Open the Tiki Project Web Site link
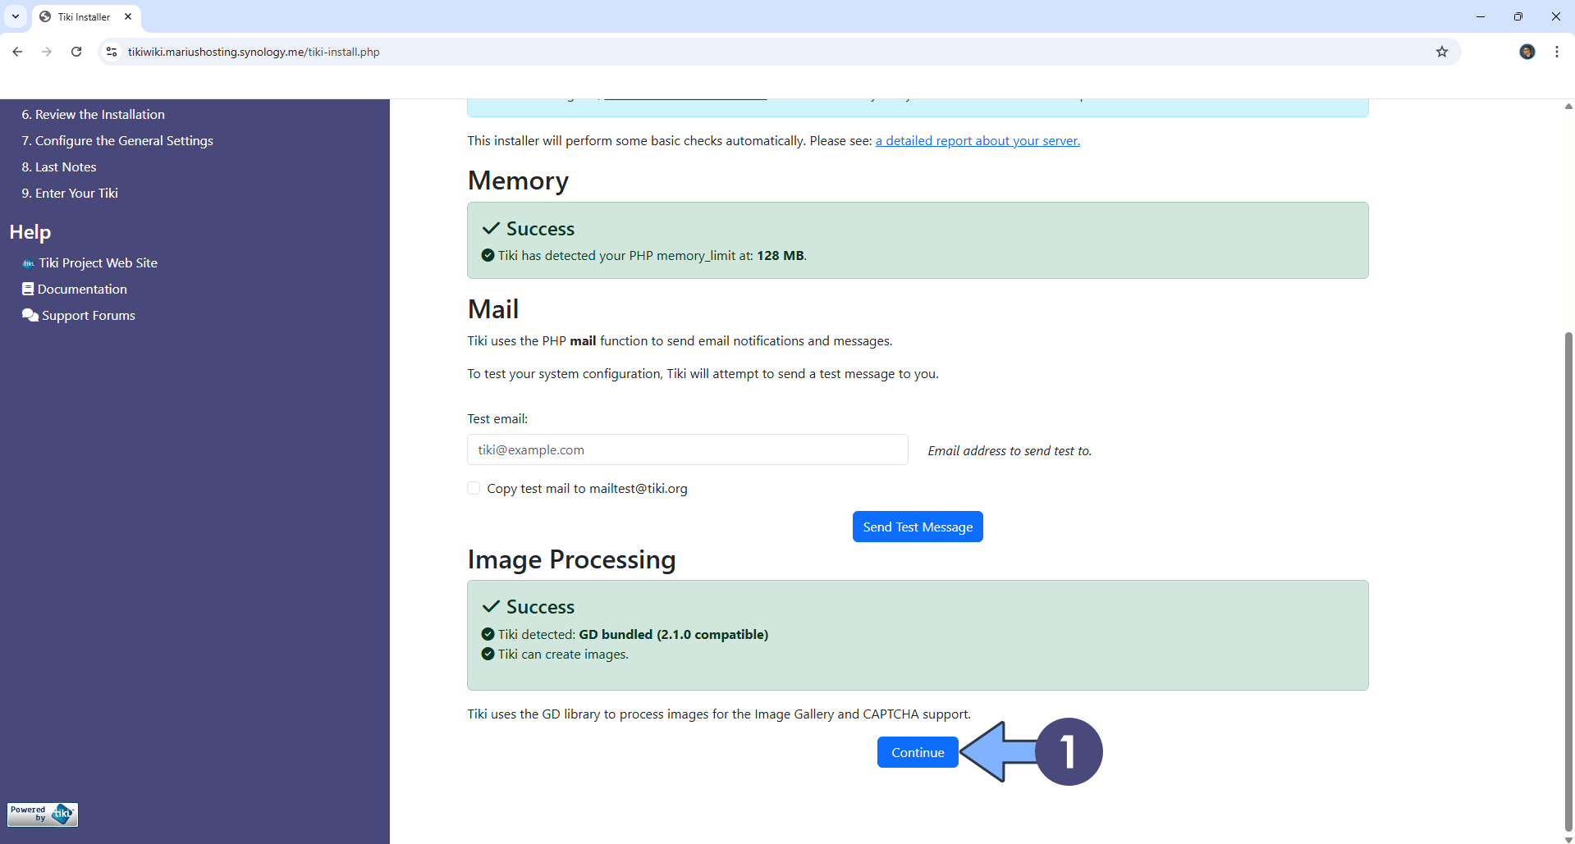The image size is (1575, 844). pos(98,263)
